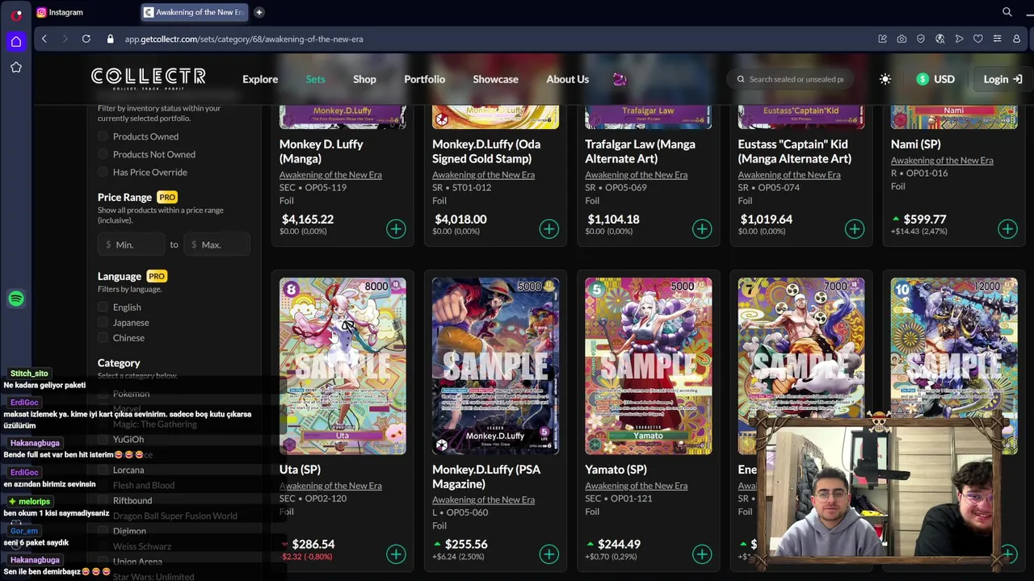This screenshot has height=581, width=1034.
Task: Open the Opera sidebar home icon
Action: pos(16,41)
